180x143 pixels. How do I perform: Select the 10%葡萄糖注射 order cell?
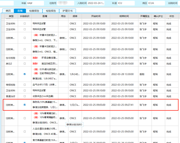pyautogui.click(x=45, y=118)
